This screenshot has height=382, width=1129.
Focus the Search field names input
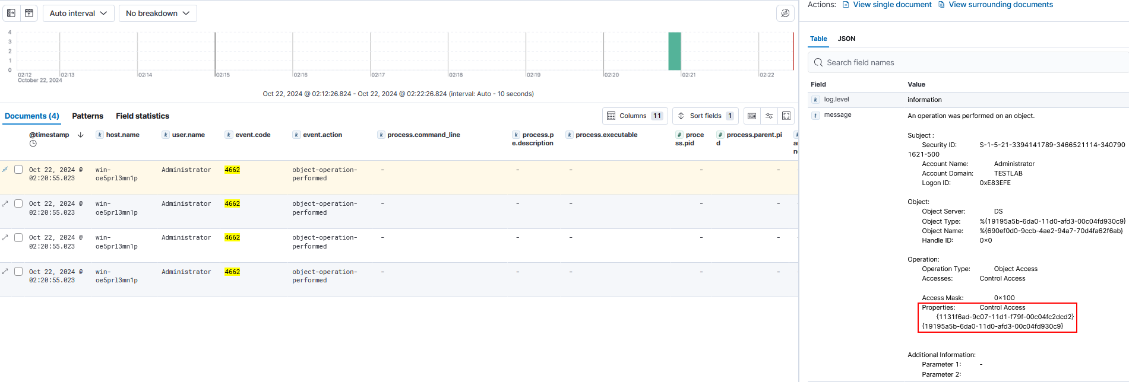[968, 62]
